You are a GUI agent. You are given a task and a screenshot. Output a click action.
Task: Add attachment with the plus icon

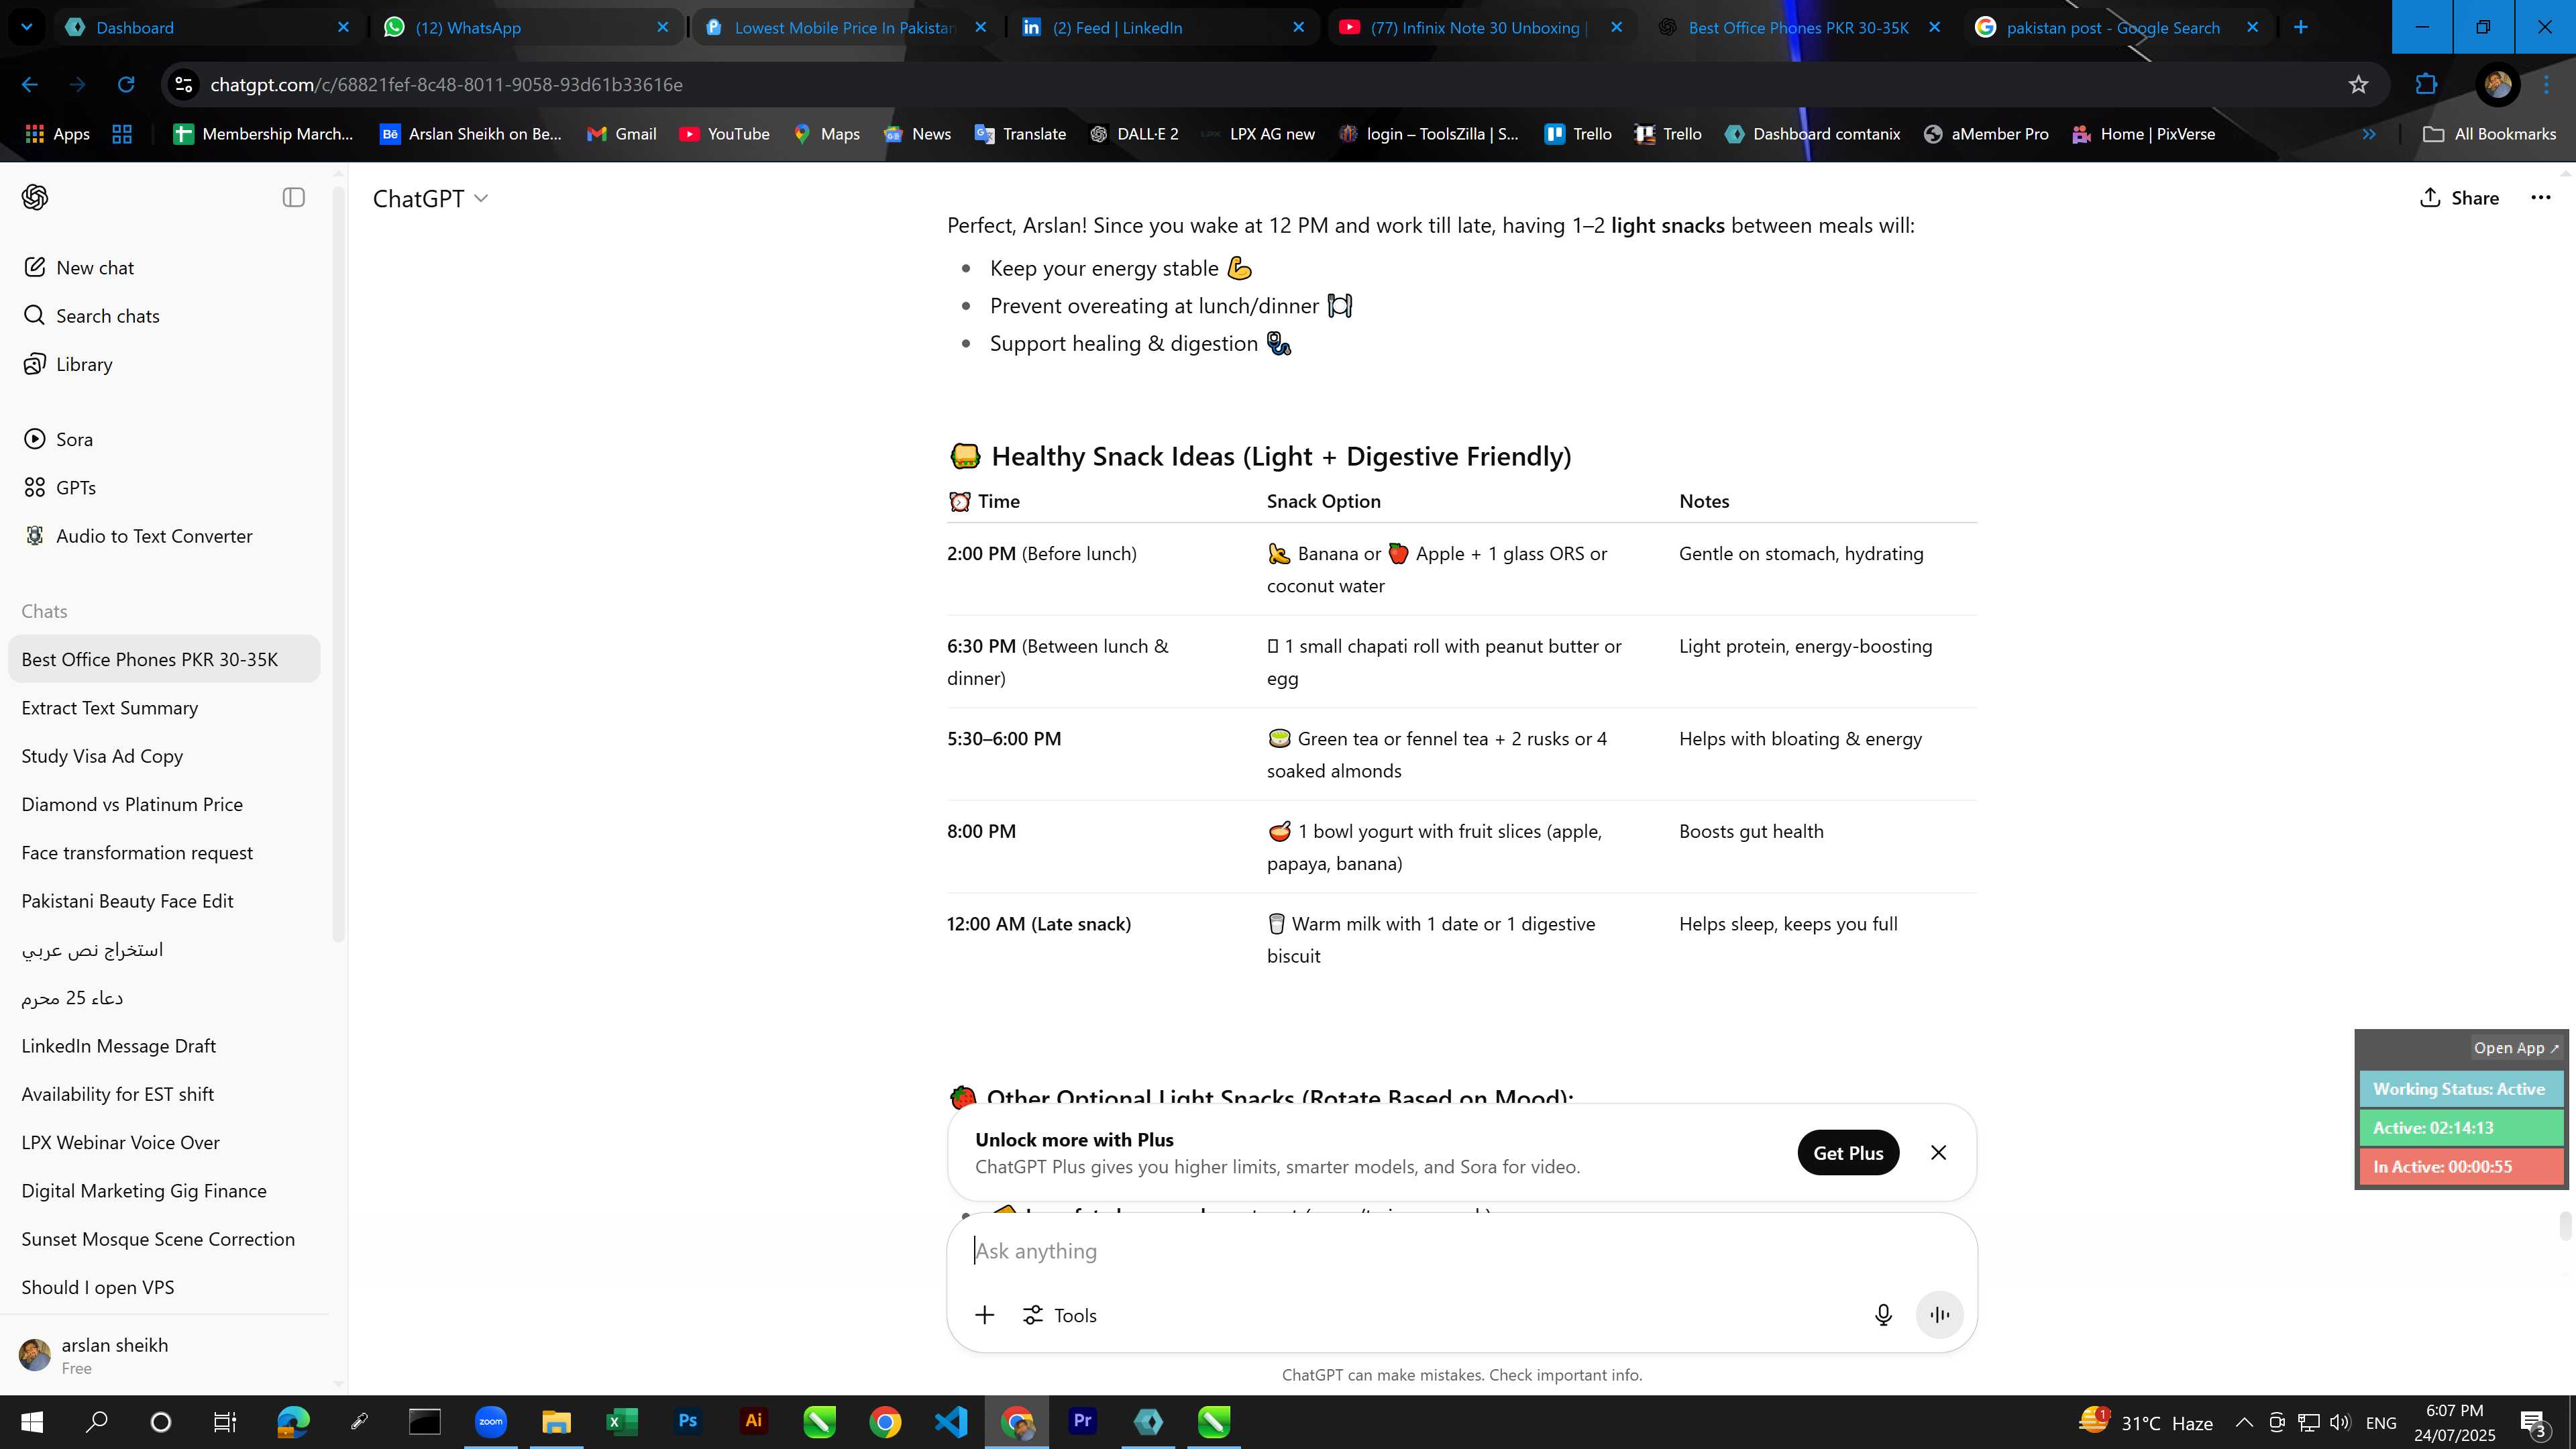(x=985, y=1315)
